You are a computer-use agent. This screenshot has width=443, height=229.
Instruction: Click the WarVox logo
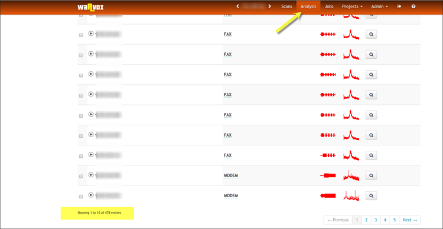click(x=90, y=7)
